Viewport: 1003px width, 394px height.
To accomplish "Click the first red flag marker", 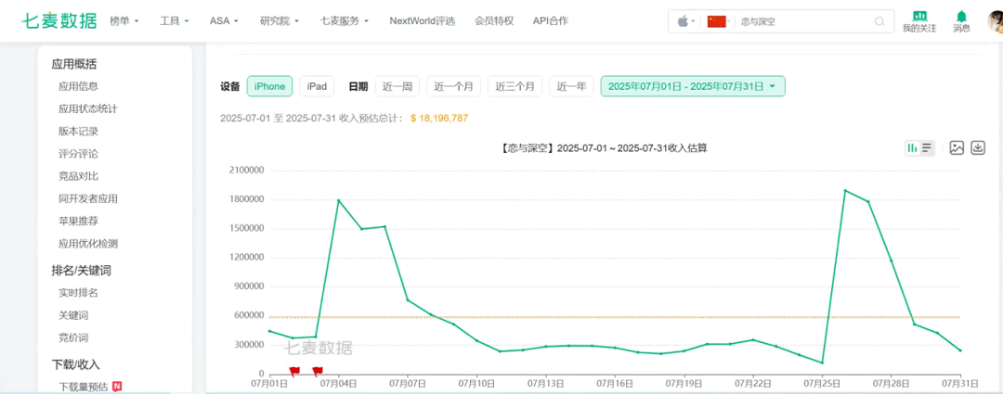I will tap(293, 371).
